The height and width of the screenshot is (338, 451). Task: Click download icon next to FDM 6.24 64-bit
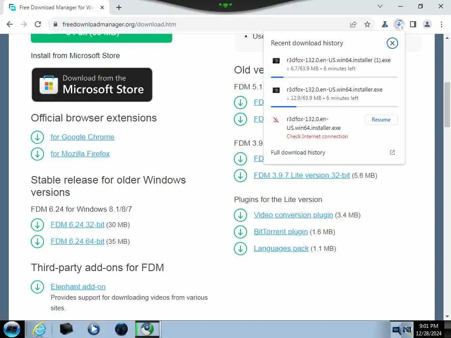click(37, 242)
